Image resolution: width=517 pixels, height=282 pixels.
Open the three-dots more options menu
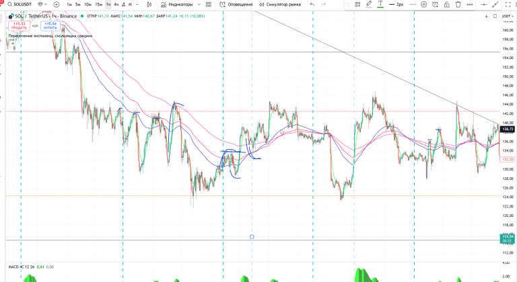tap(469, 4)
